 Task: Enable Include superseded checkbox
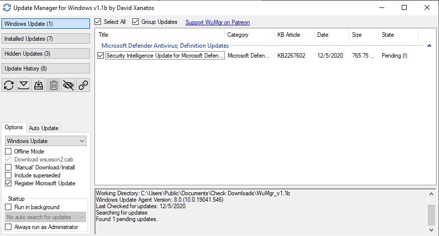pyautogui.click(x=8, y=175)
